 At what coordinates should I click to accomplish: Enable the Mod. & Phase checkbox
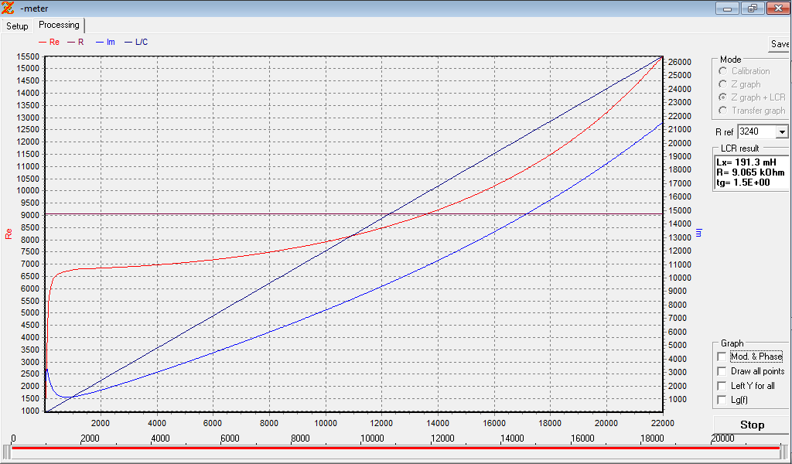[x=722, y=357]
